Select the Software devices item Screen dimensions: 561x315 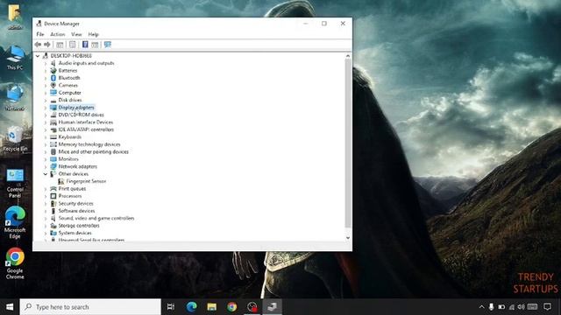pos(76,211)
